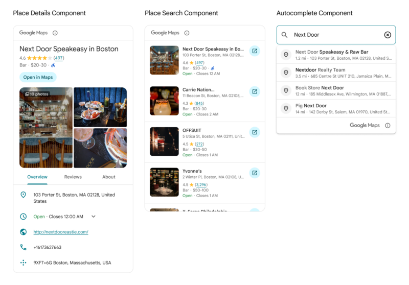Open the 497 reviews link in Place Details
The height and width of the screenshot is (285, 409).
(59, 58)
